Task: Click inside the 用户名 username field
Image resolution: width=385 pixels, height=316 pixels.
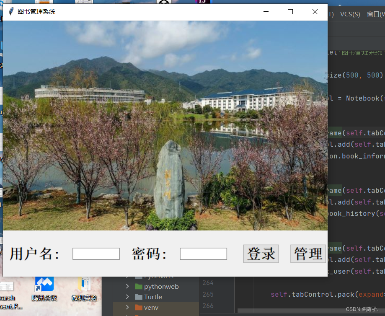Action: tap(96, 254)
